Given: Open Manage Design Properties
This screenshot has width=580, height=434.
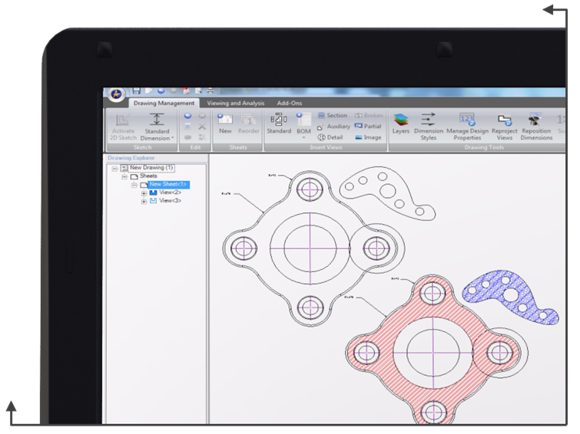Looking at the screenshot, I should 467,127.
